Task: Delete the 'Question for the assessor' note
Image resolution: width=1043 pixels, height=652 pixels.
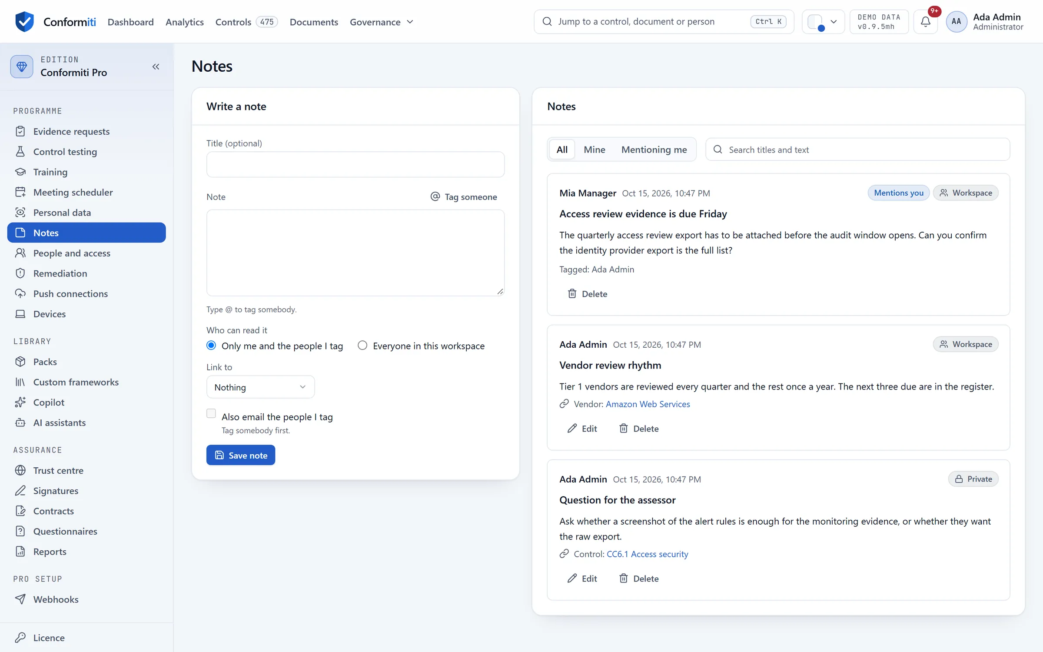Action: point(639,579)
